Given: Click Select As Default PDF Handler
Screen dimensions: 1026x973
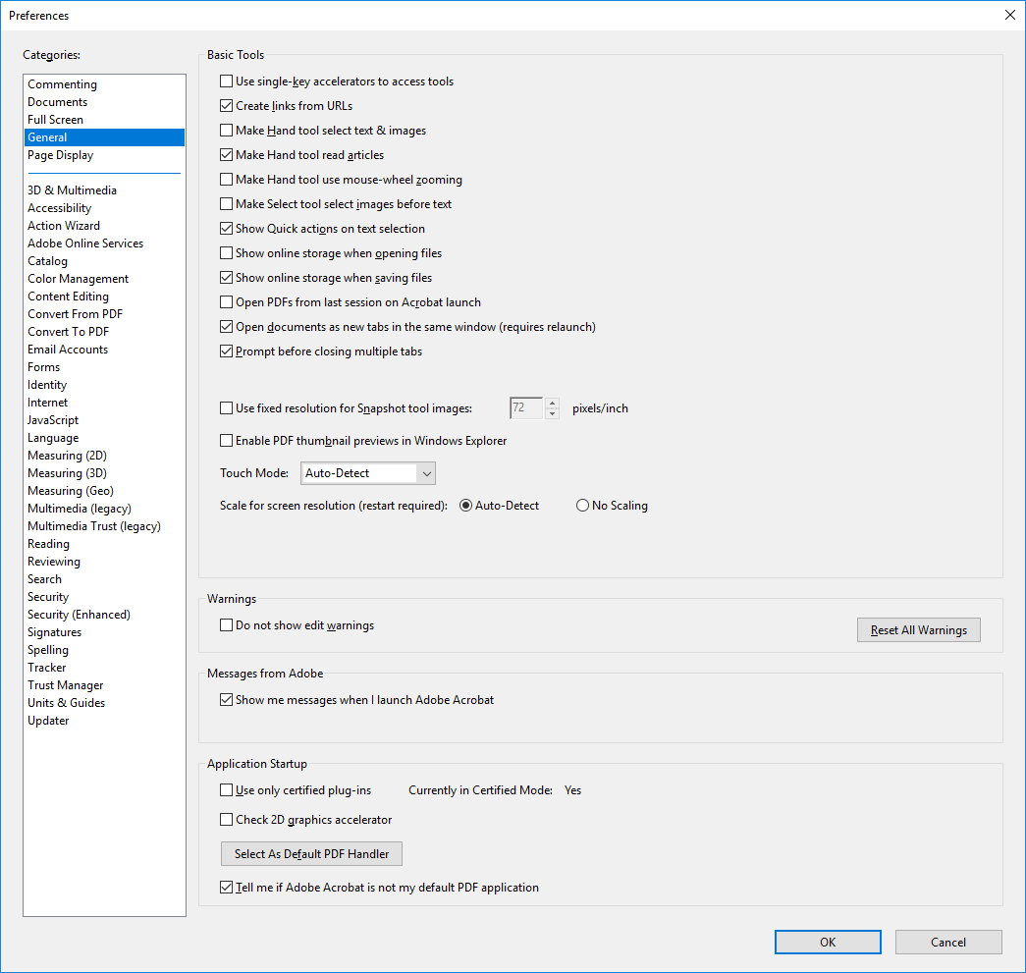Looking at the screenshot, I should click(x=311, y=854).
